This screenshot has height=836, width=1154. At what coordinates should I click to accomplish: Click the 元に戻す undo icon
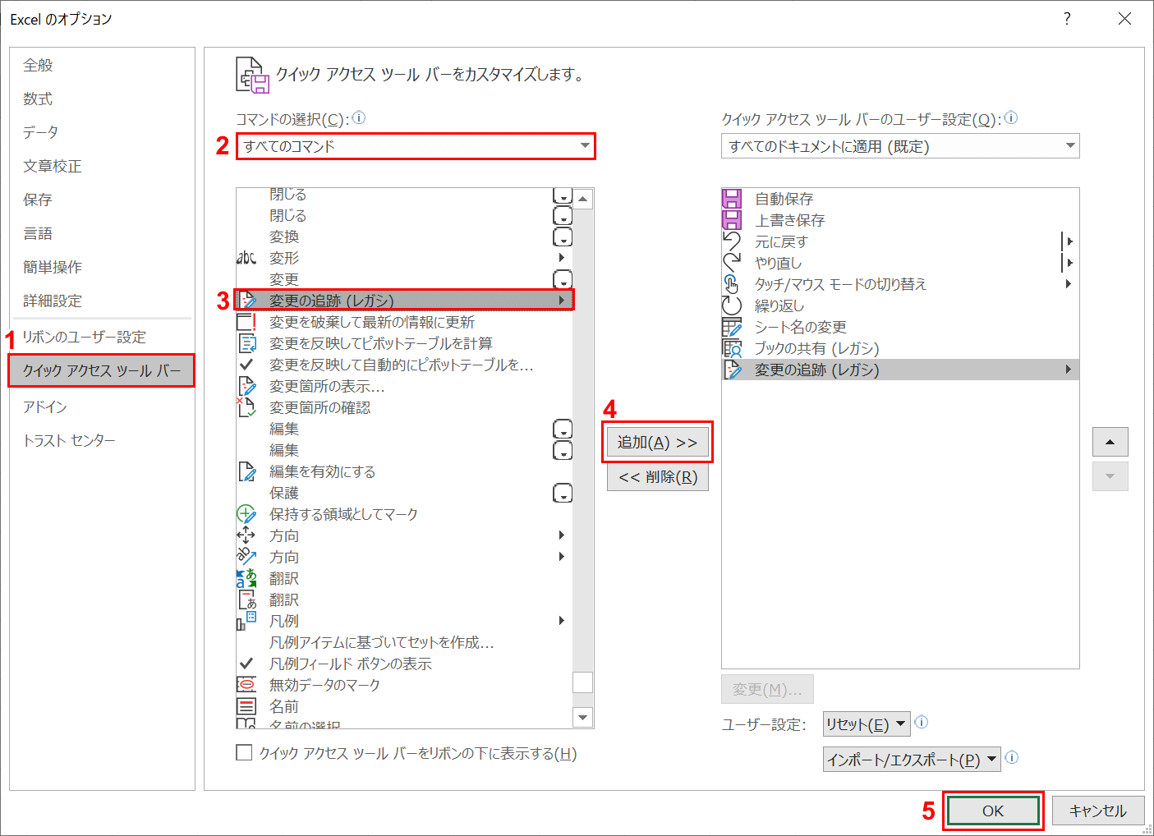coord(732,241)
